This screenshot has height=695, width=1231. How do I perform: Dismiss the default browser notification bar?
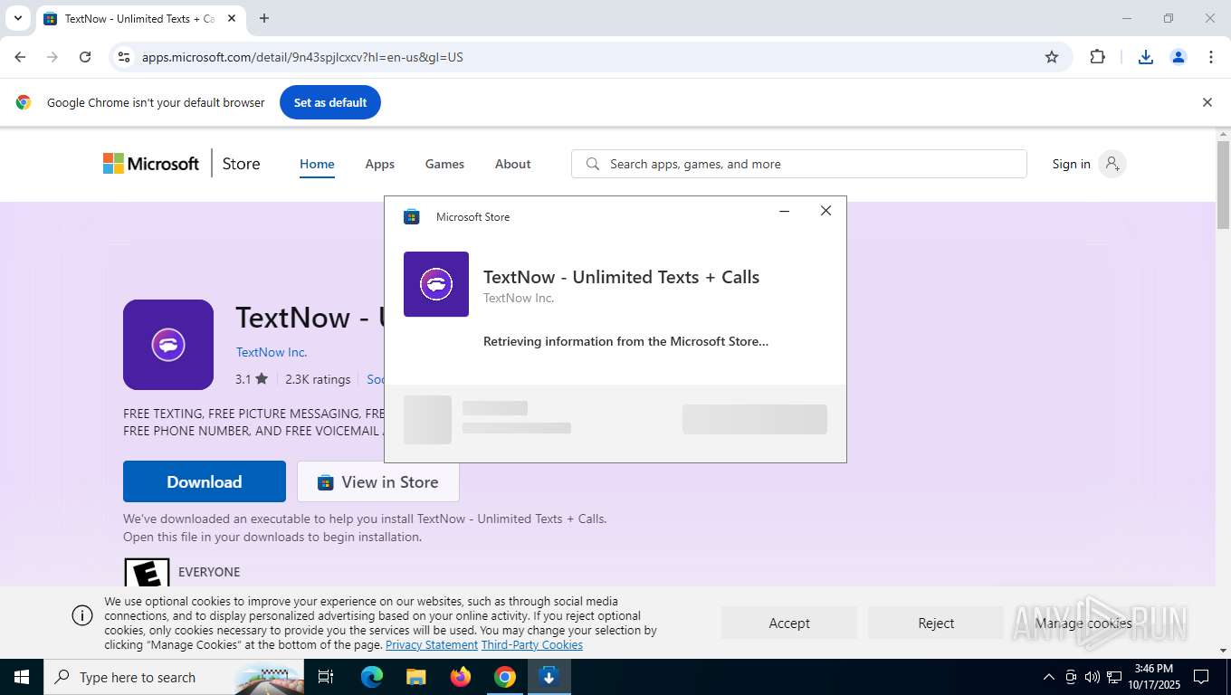(1207, 102)
